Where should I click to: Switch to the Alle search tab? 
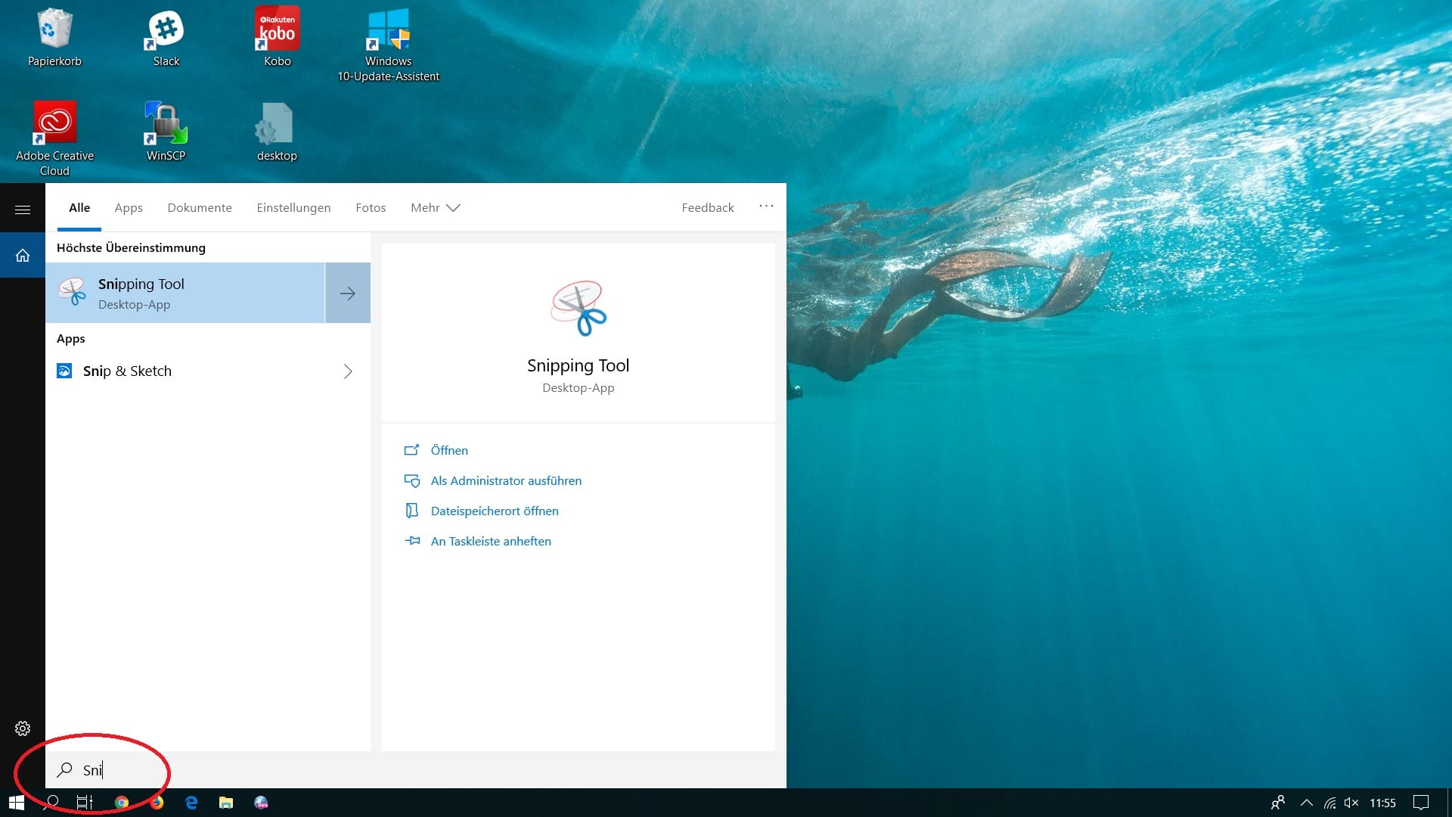[79, 207]
